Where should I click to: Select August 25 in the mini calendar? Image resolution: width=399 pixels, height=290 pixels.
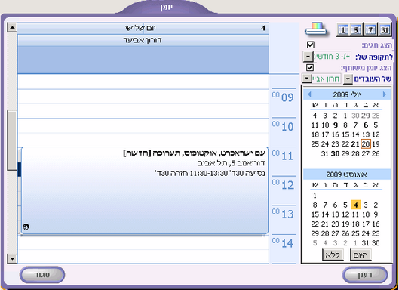(x=355, y=233)
